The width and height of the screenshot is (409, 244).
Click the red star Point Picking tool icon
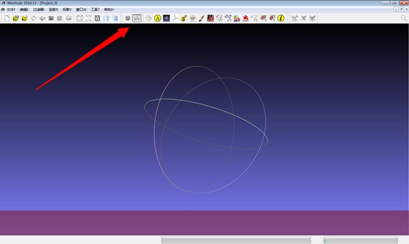(x=245, y=18)
